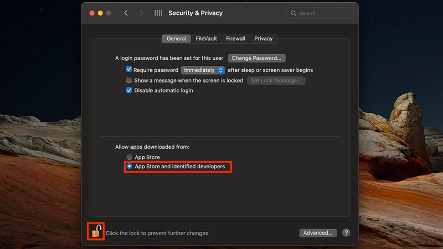Open the Firewall tab

pyautogui.click(x=235, y=39)
